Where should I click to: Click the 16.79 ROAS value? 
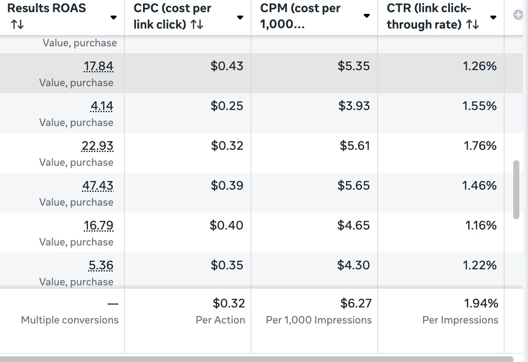click(x=98, y=226)
